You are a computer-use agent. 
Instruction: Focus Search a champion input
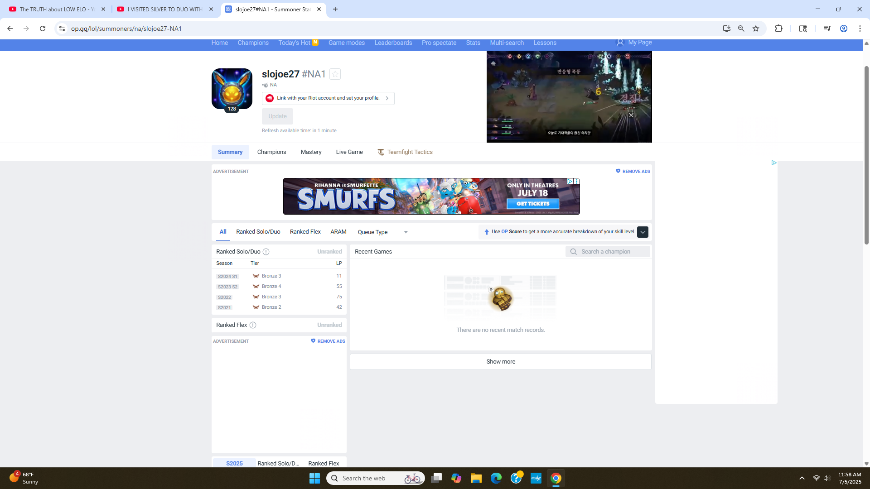pyautogui.click(x=607, y=252)
